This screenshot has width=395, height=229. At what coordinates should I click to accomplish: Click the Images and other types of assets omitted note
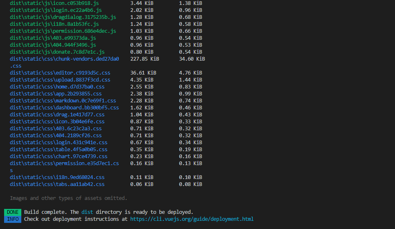[x=68, y=198]
